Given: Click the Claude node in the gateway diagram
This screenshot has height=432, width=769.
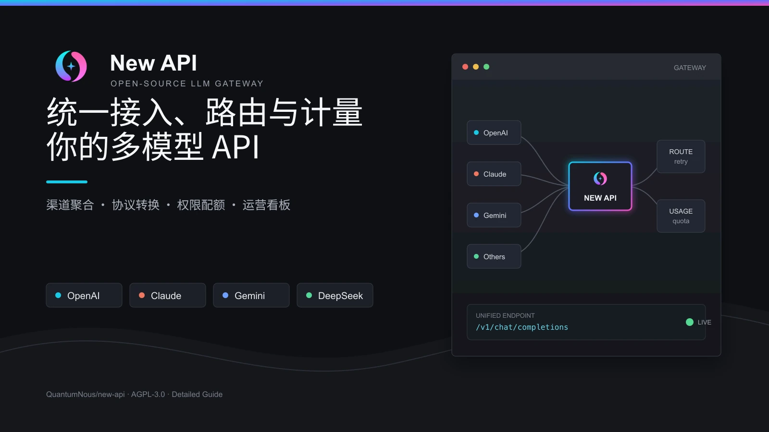Looking at the screenshot, I should click(x=494, y=174).
